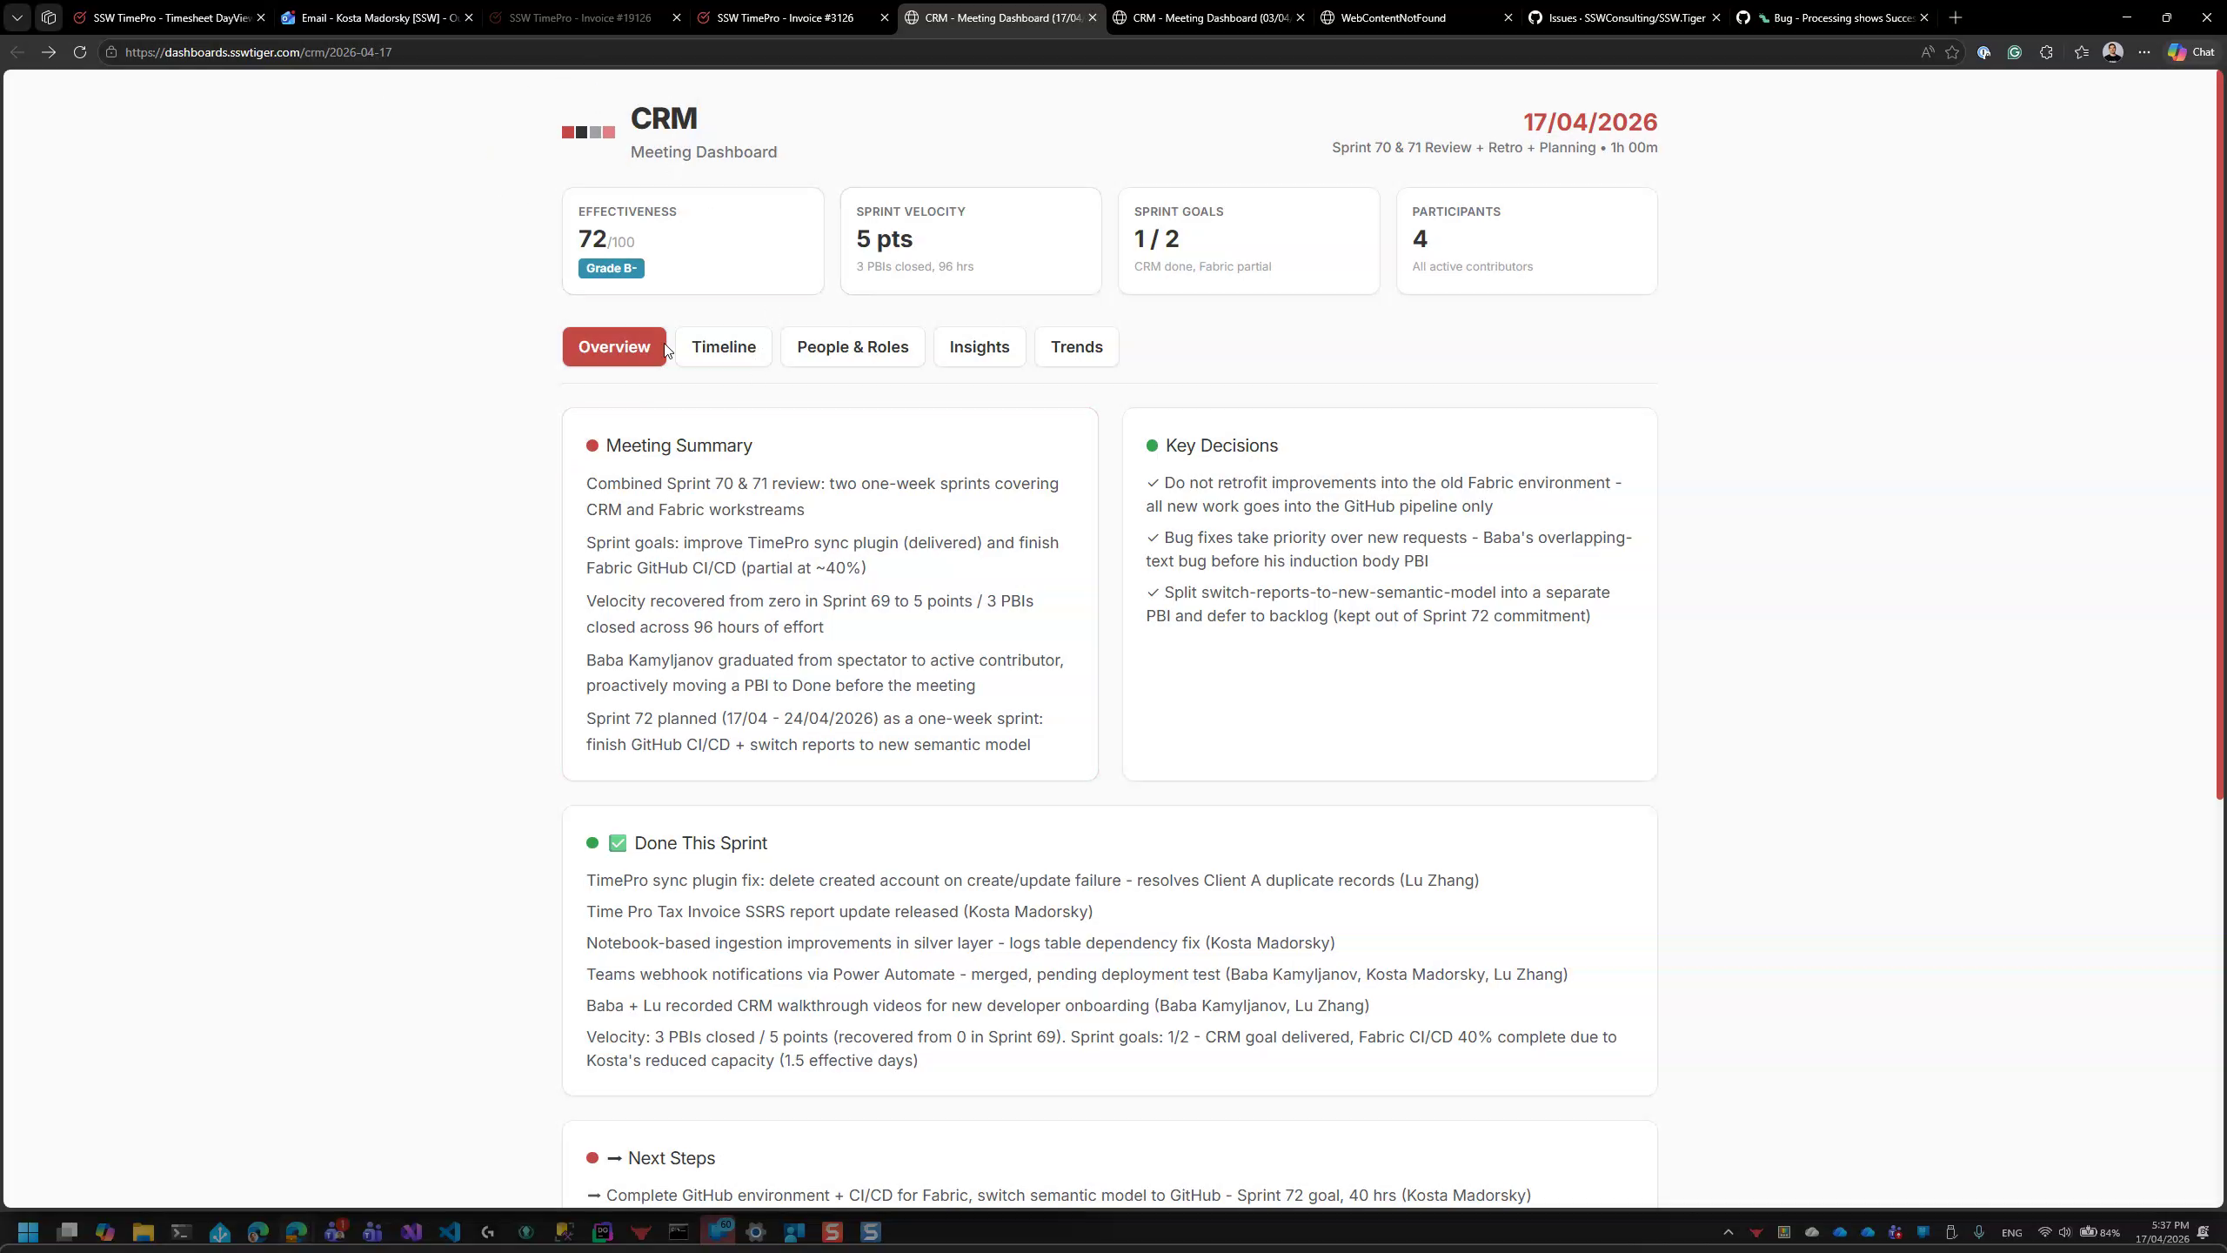The height and width of the screenshot is (1253, 2227).
Task: Open the volume tray icon
Action: coord(2064,1232)
